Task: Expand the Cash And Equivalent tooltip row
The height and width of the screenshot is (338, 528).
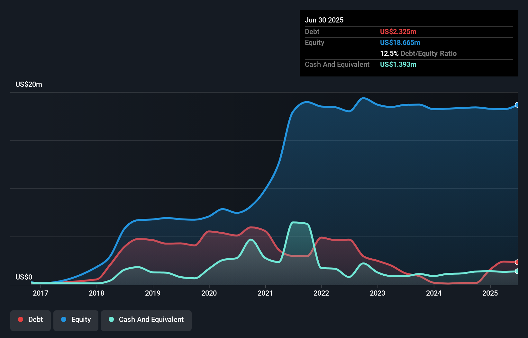Action: click(x=337, y=65)
